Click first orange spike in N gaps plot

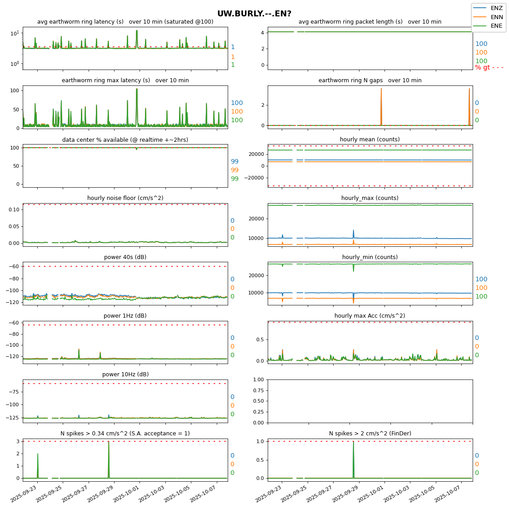[x=381, y=90]
